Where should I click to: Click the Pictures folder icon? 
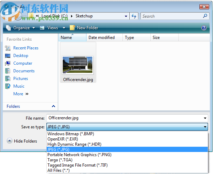(x=8, y=79)
